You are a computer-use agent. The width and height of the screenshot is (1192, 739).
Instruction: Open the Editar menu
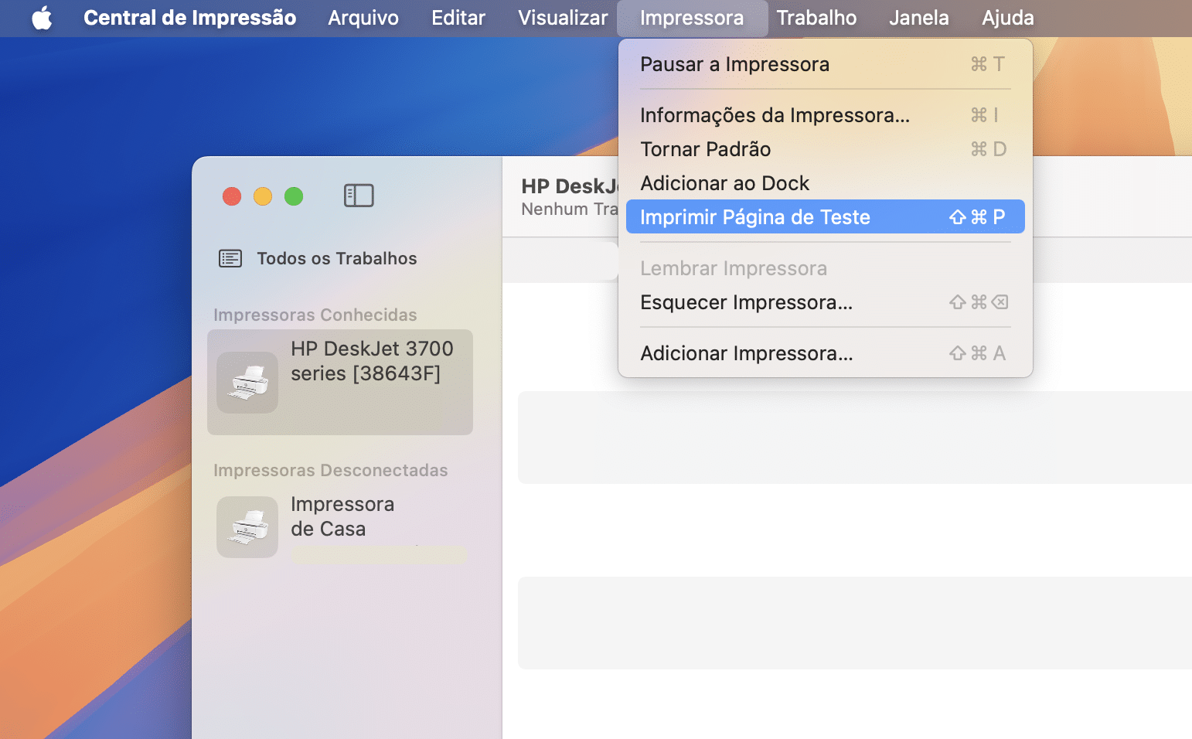458,18
